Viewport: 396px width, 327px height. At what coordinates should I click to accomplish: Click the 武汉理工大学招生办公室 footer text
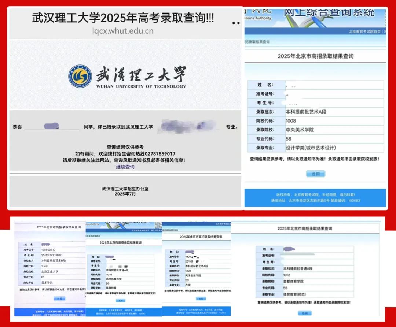(125, 189)
